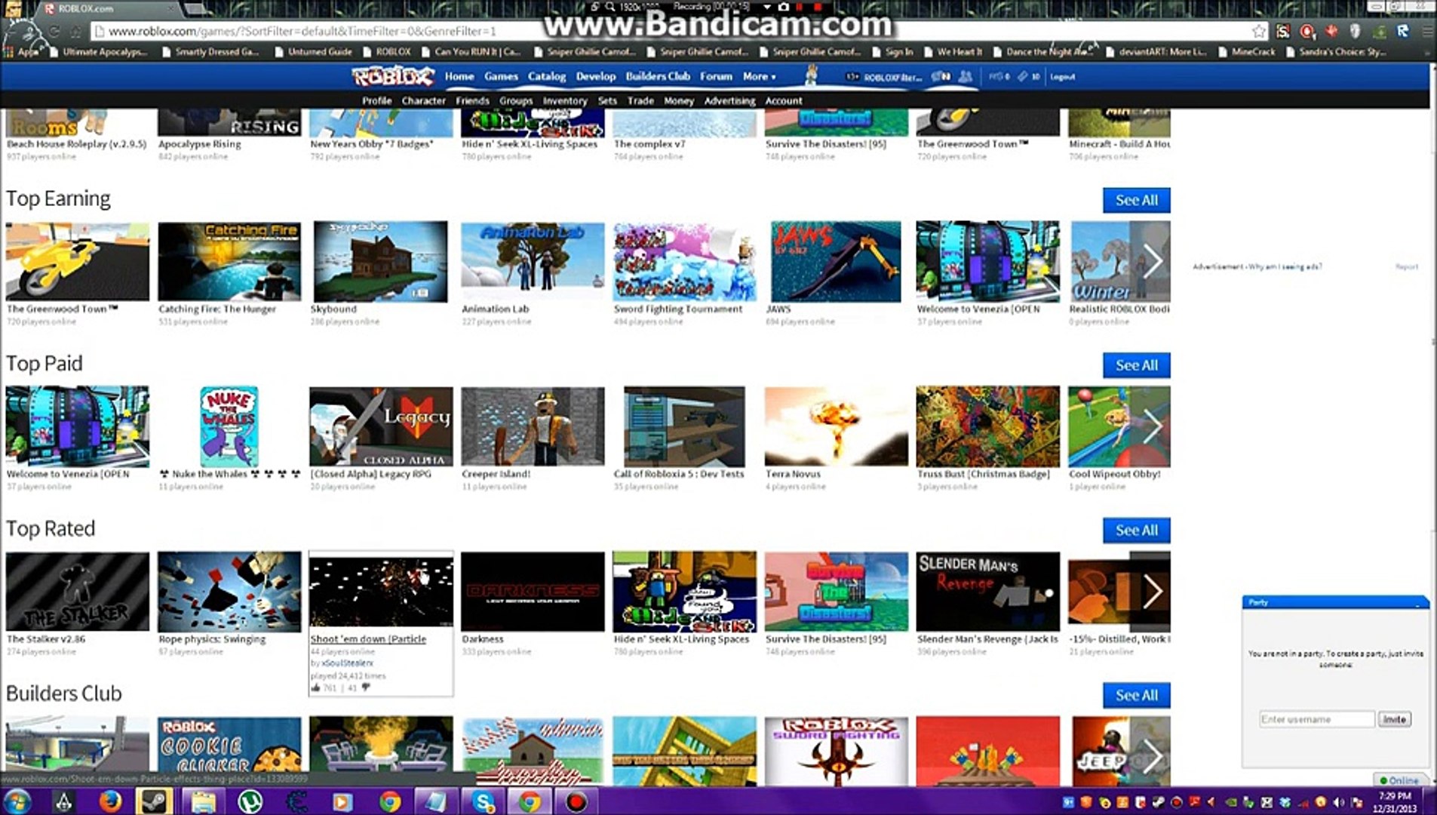Open the Builders Club nav item

658,76
